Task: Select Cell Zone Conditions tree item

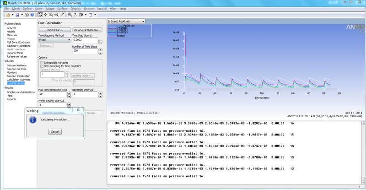Action: click(18, 42)
